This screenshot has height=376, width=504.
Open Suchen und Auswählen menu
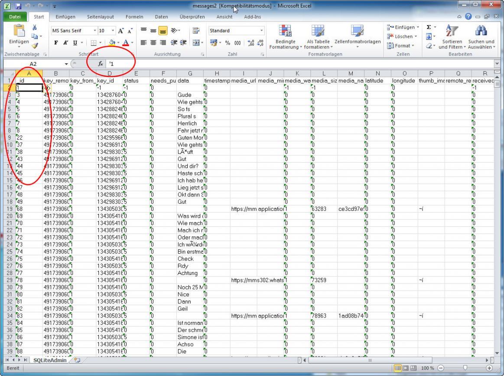tap(481, 37)
